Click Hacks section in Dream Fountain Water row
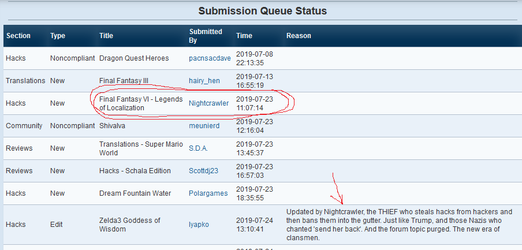This screenshot has width=522, height=250. tap(16, 193)
